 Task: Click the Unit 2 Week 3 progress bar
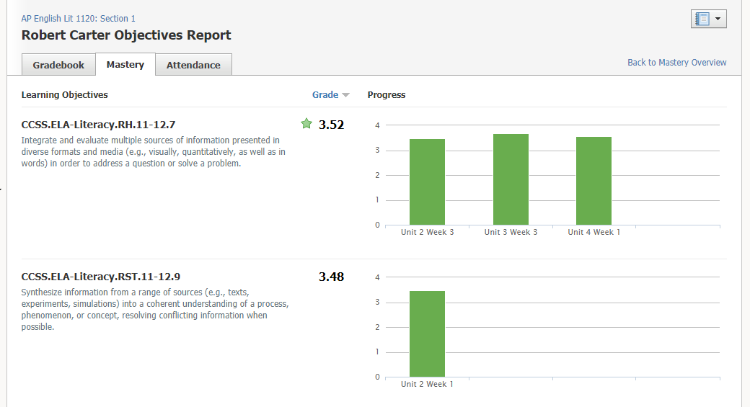[427, 182]
